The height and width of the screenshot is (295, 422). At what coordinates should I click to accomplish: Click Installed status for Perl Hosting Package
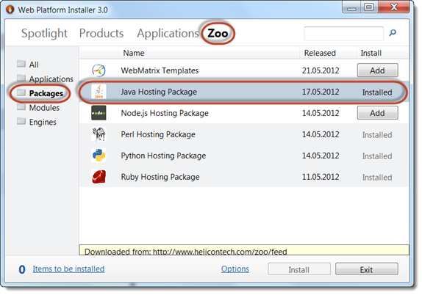377,135
